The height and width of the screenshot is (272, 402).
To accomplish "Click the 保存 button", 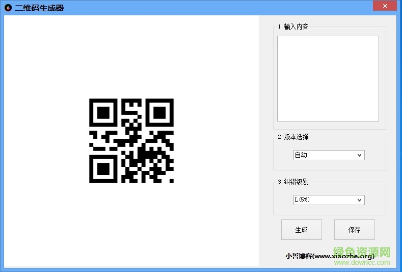I will [x=354, y=230].
